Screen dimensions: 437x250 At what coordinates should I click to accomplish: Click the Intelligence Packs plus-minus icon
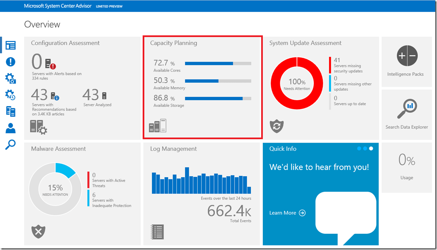click(x=407, y=56)
